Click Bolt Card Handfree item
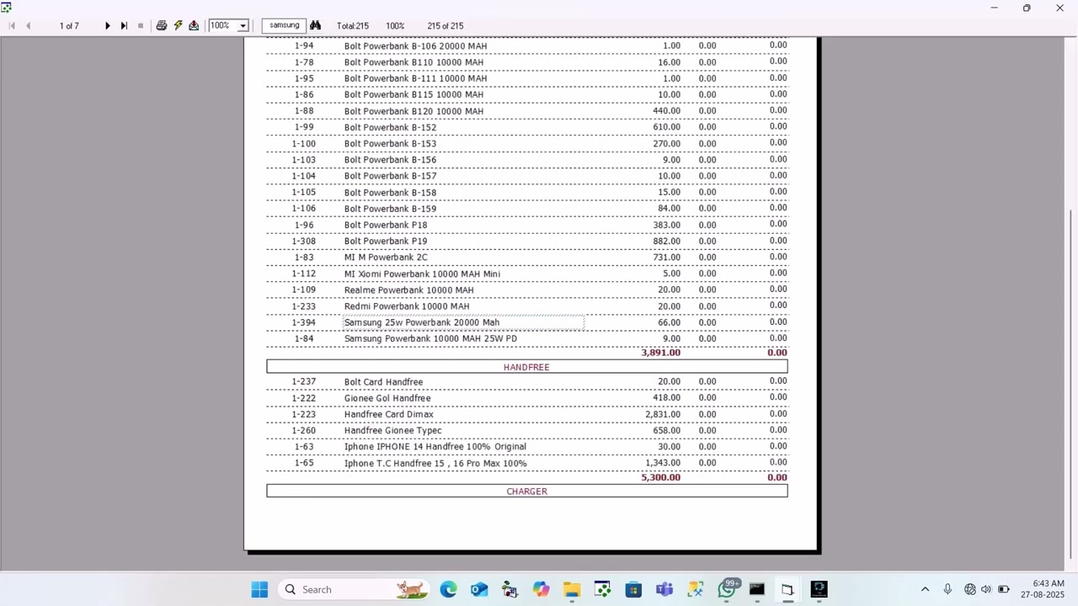The image size is (1078, 606). click(383, 382)
